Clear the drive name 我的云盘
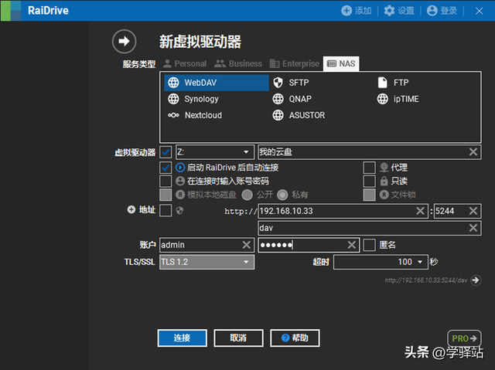Viewport: 495px width, 370px height. pos(473,152)
